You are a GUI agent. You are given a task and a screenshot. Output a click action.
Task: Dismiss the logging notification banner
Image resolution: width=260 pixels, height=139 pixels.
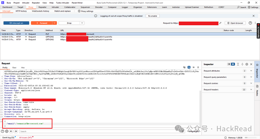point(253,16)
